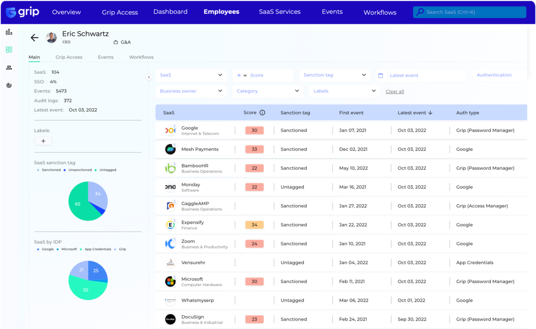Open the Workflows page from top navigation
Screen dimensions: 536x329
click(x=379, y=13)
